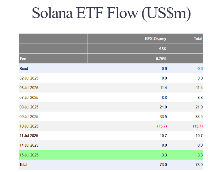Click the 10 Jul 2025 date cell
Screen dimensions: 208x172
pyautogui.click(x=29, y=126)
